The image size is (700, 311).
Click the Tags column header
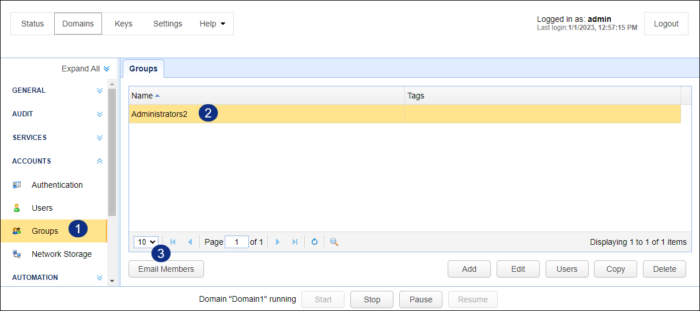[542, 96]
